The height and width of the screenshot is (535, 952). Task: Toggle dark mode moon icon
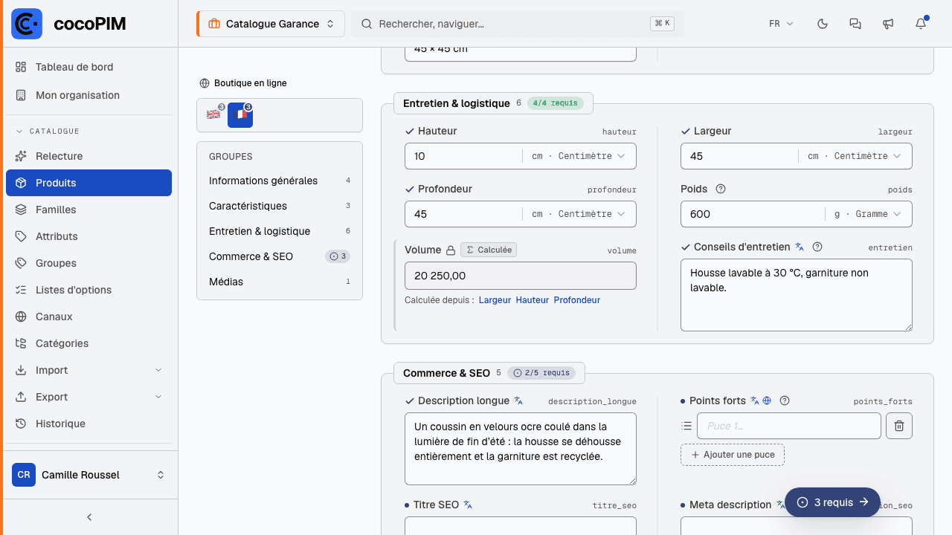(x=823, y=24)
